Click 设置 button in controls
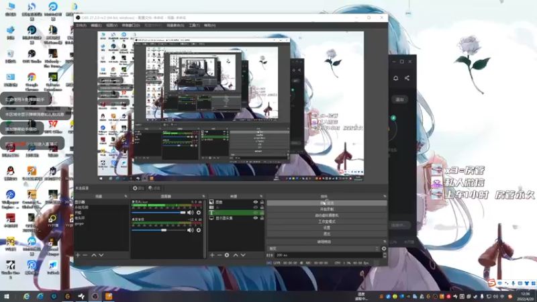 tap(327, 228)
